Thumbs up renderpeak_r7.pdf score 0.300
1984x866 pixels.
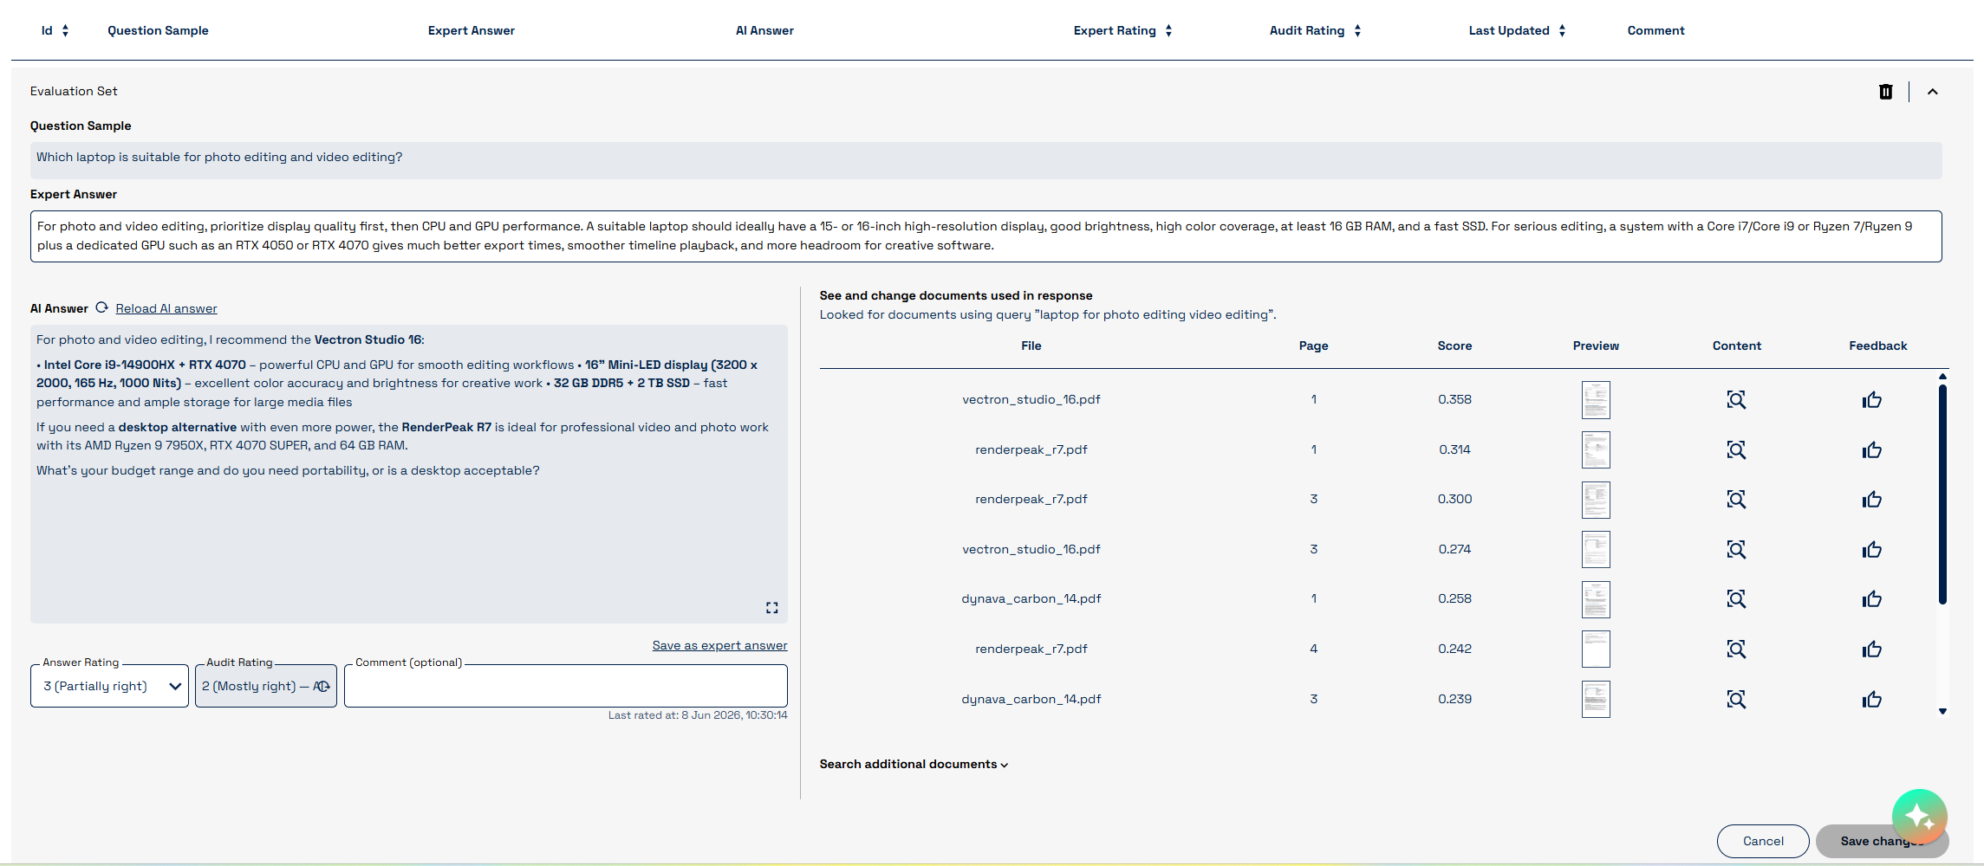coord(1872,499)
